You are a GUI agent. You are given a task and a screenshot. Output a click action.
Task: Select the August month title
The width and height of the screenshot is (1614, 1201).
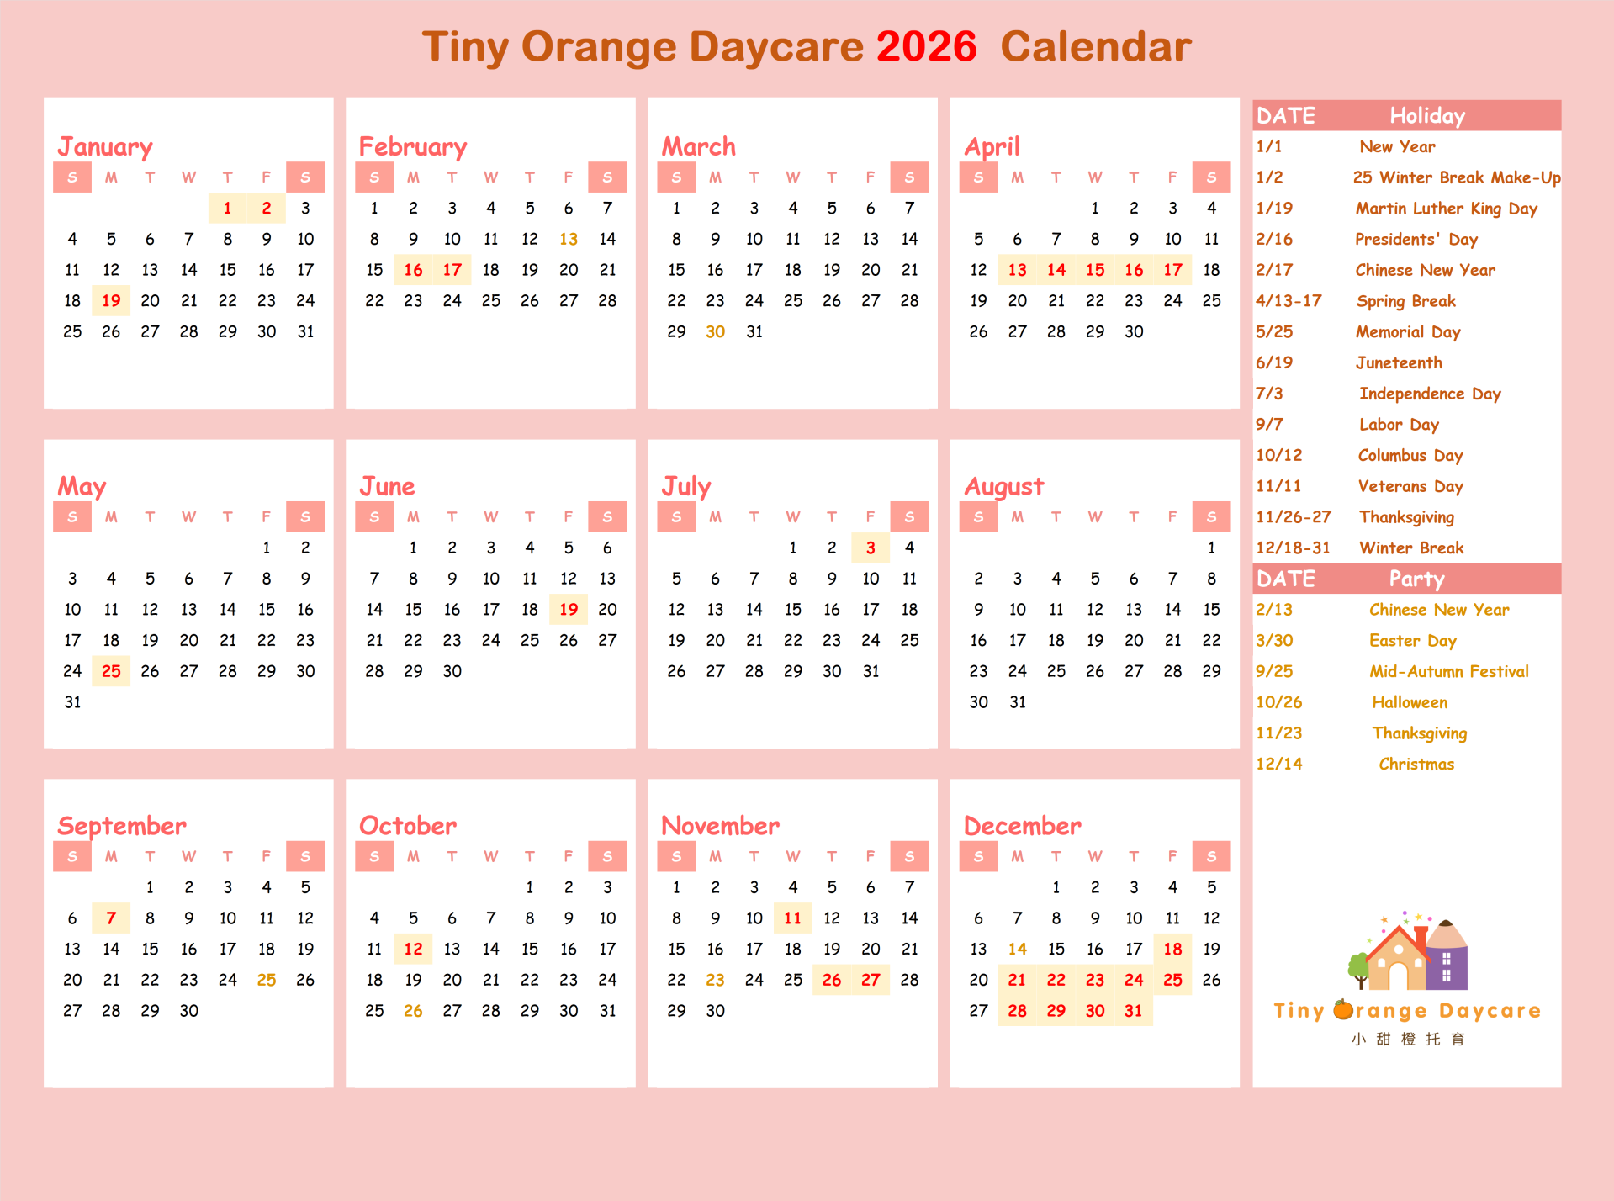tap(1003, 486)
